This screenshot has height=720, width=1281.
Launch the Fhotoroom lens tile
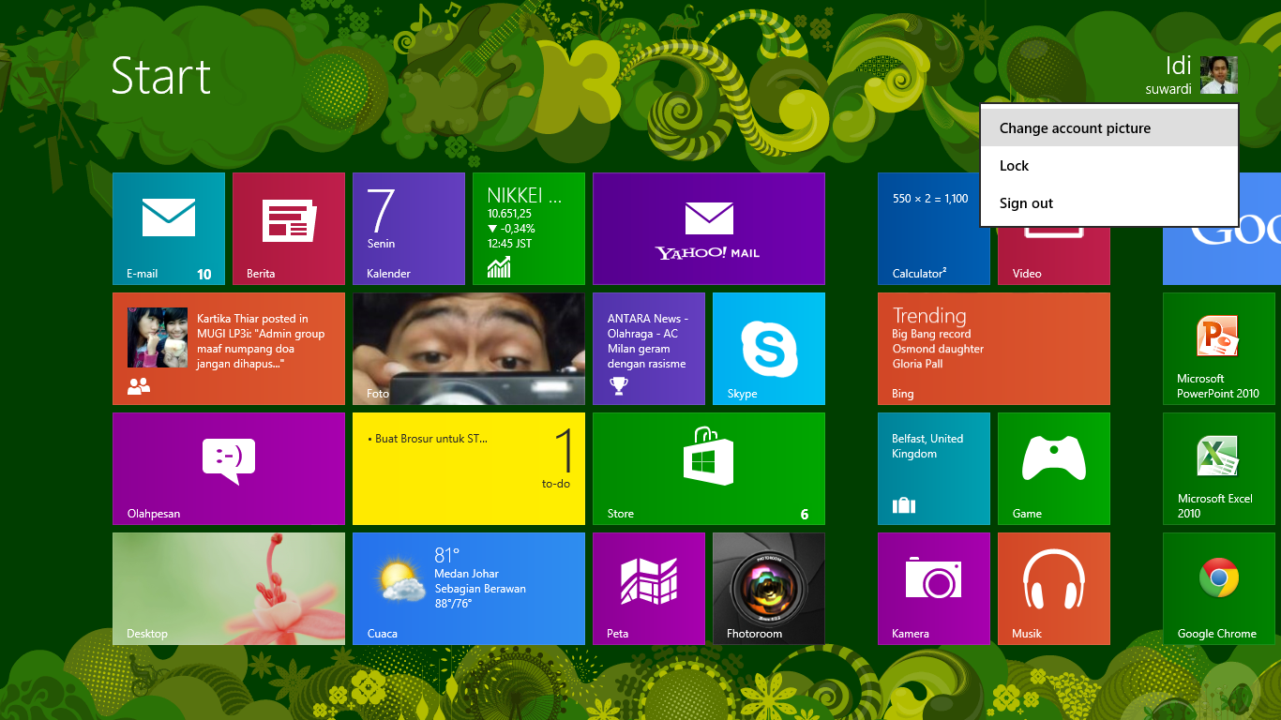point(769,589)
